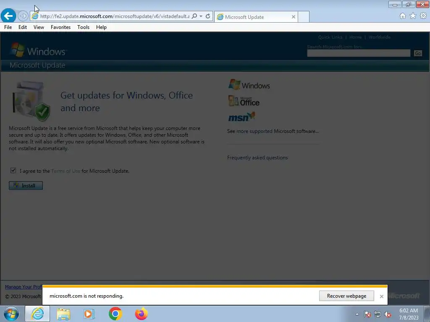Click the Quick Links header link

[x=330, y=37]
